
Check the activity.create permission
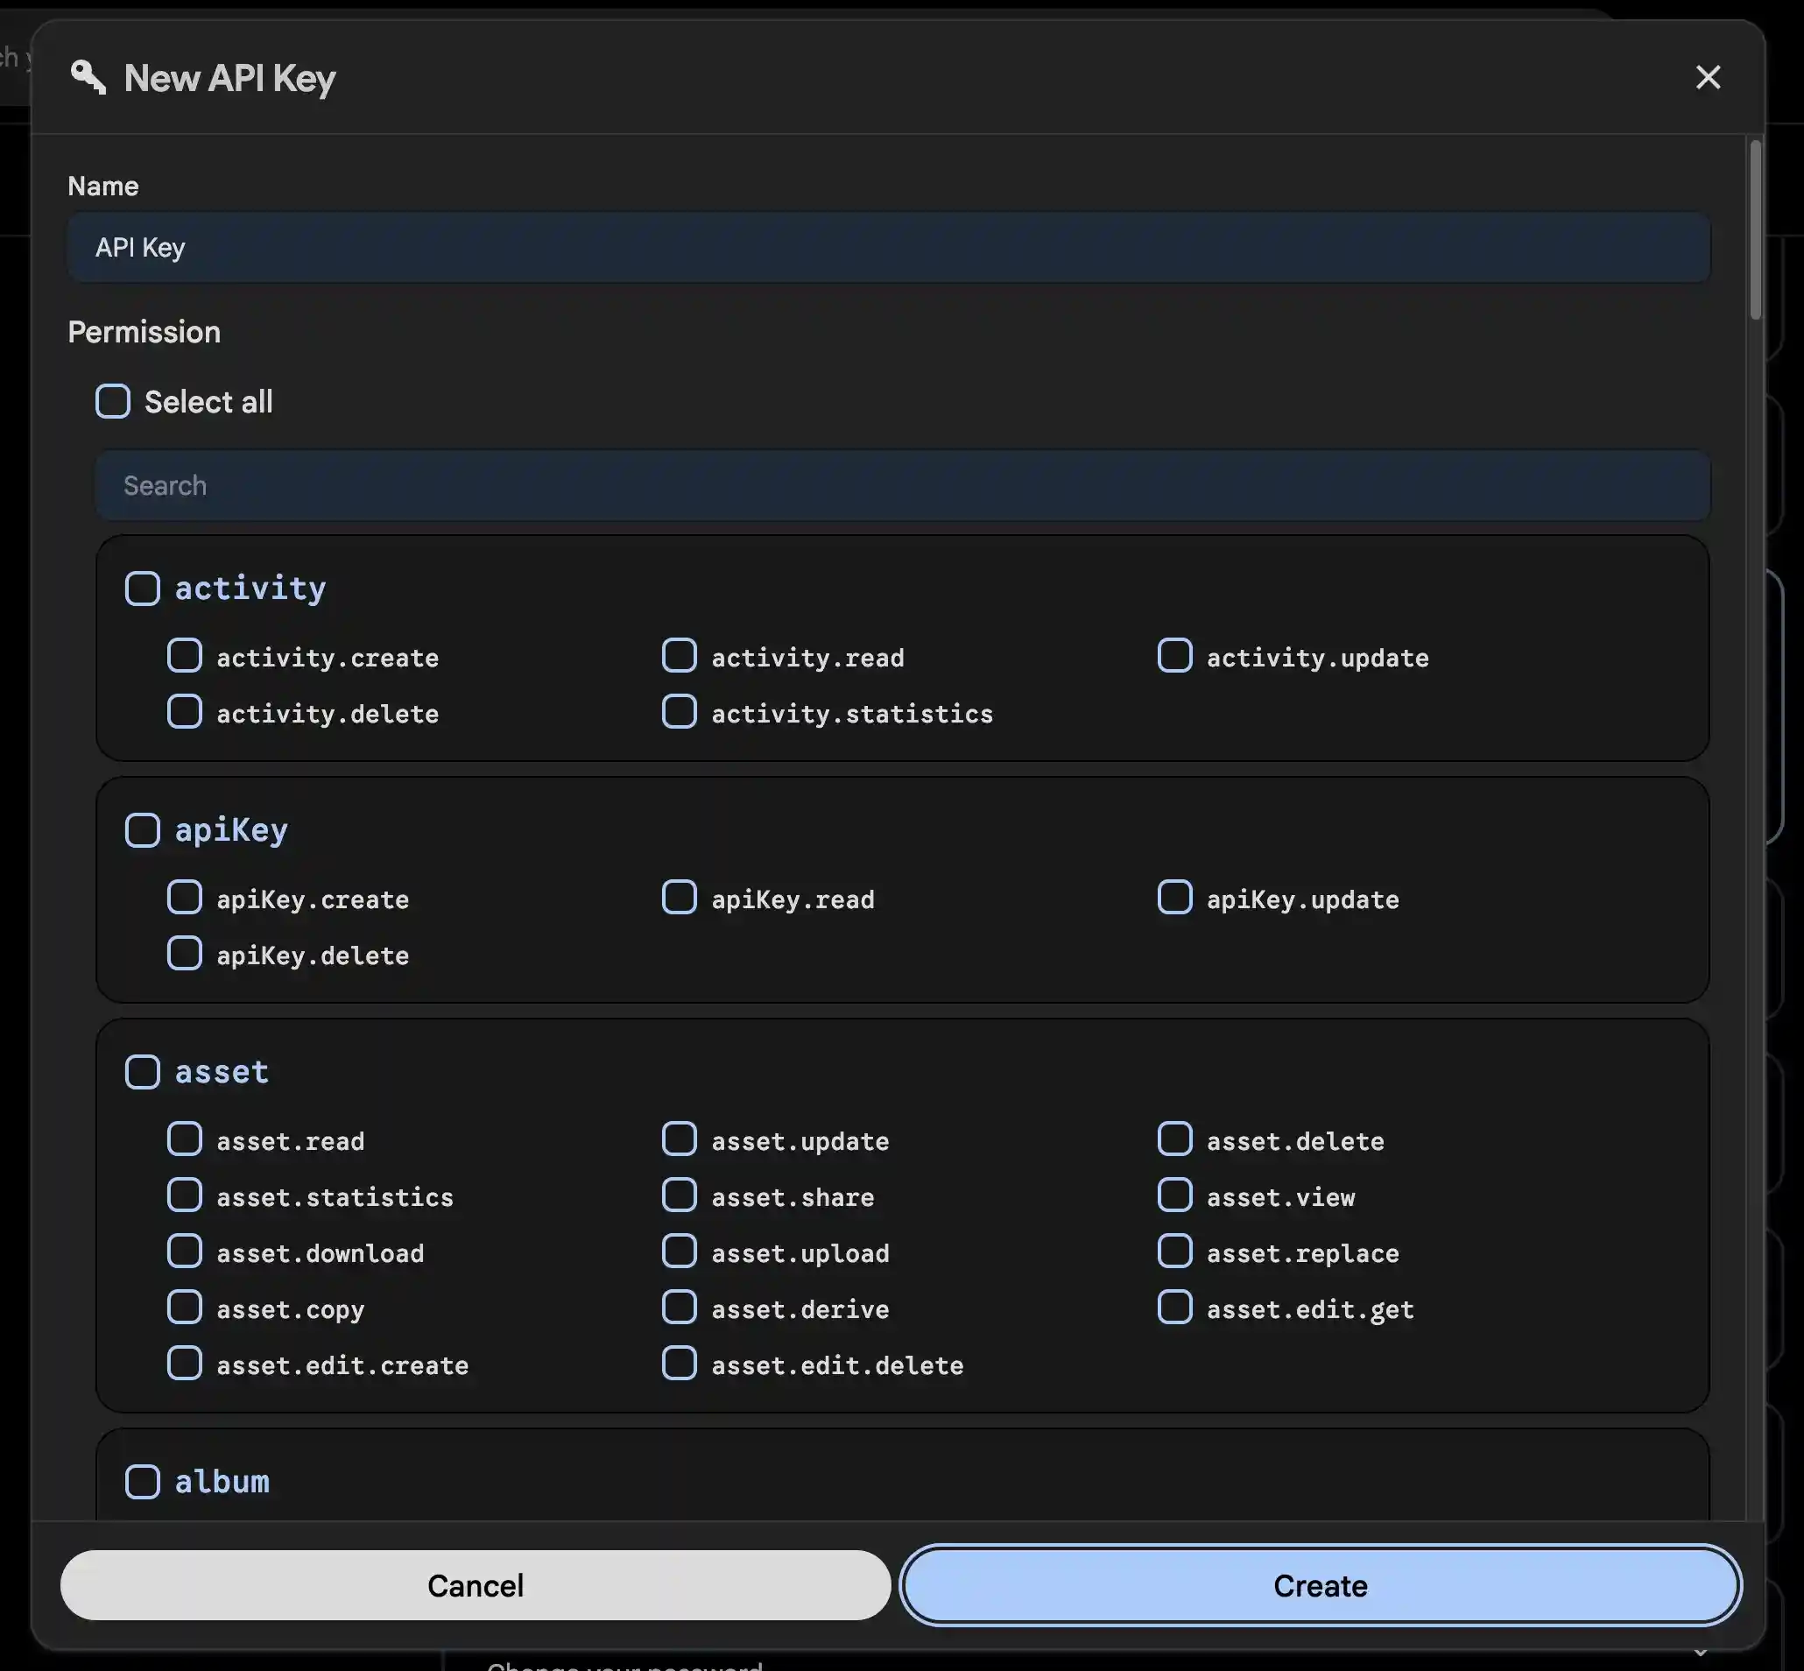pyautogui.click(x=185, y=655)
